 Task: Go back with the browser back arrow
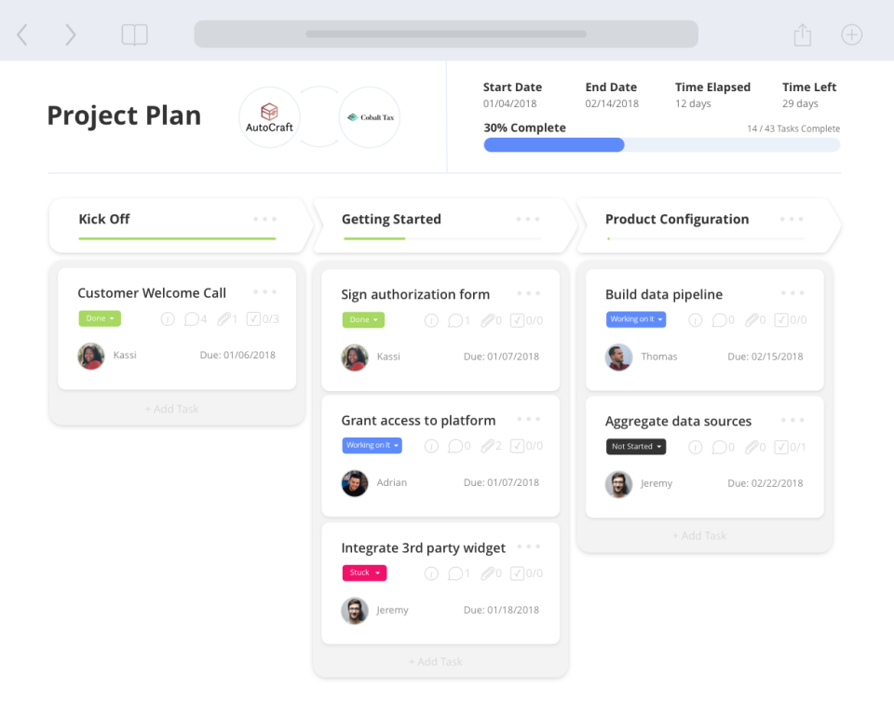[22, 34]
